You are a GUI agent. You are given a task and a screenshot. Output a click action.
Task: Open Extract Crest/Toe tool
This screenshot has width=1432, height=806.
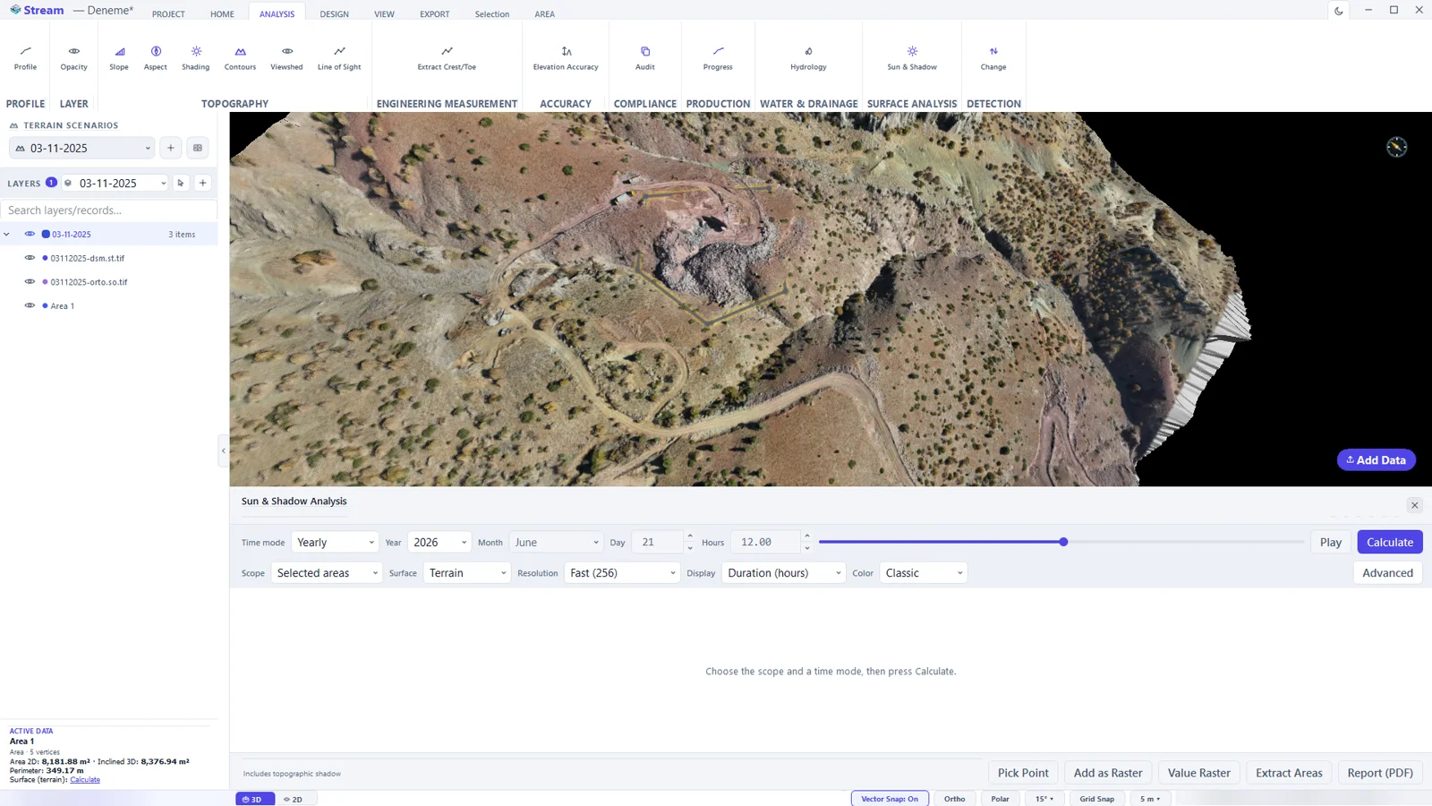pyautogui.click(x=447, y=58)
